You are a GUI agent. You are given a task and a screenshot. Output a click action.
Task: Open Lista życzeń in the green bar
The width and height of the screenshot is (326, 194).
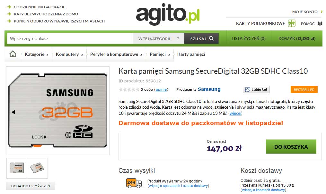[x=249, y=38]
